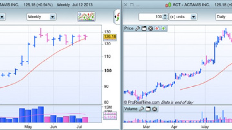The image size is (232, 130).
Task: Click the ProRealTime.com copyright text
Action: click(141, 102)
